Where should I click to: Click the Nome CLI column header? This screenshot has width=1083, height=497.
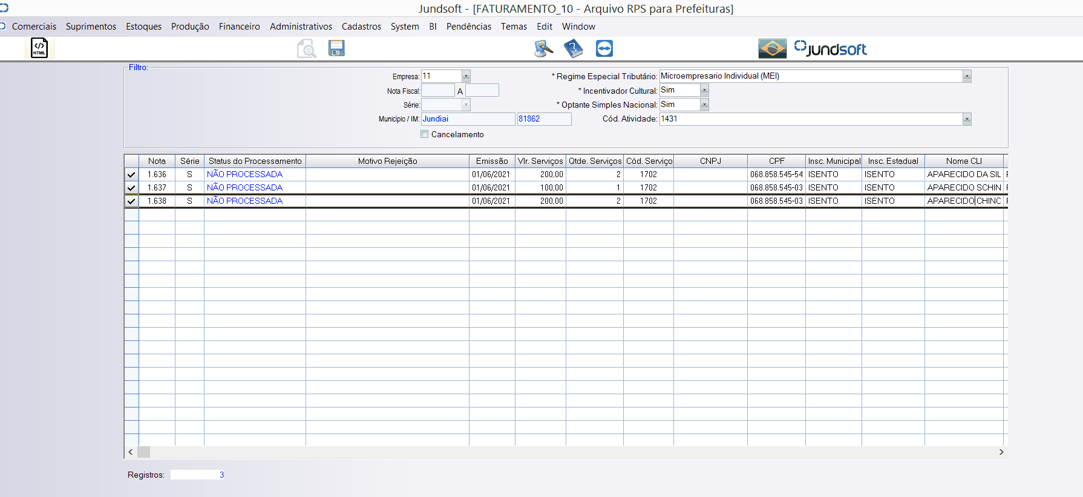tap(964, 161)
